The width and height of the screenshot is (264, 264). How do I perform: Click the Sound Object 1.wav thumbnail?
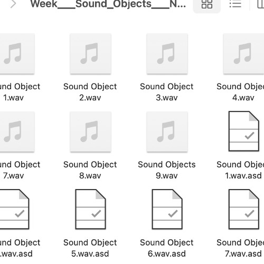17,54
